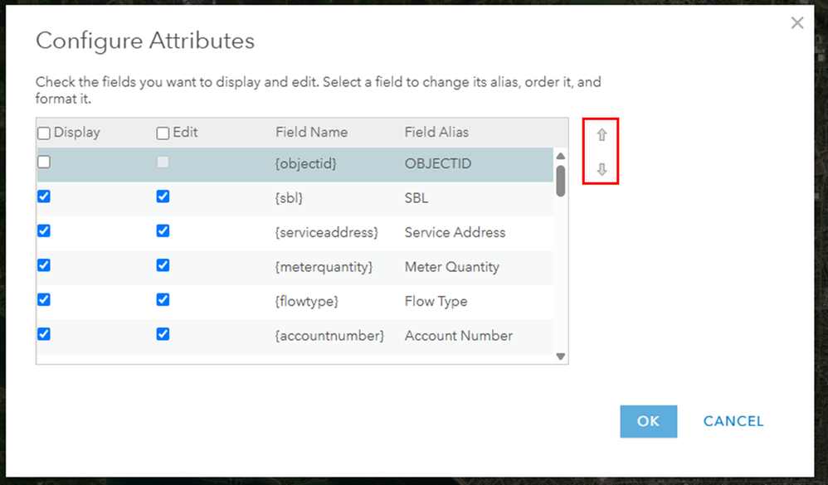
Task: Select the Service Address field alias
Action: (455, 232)
